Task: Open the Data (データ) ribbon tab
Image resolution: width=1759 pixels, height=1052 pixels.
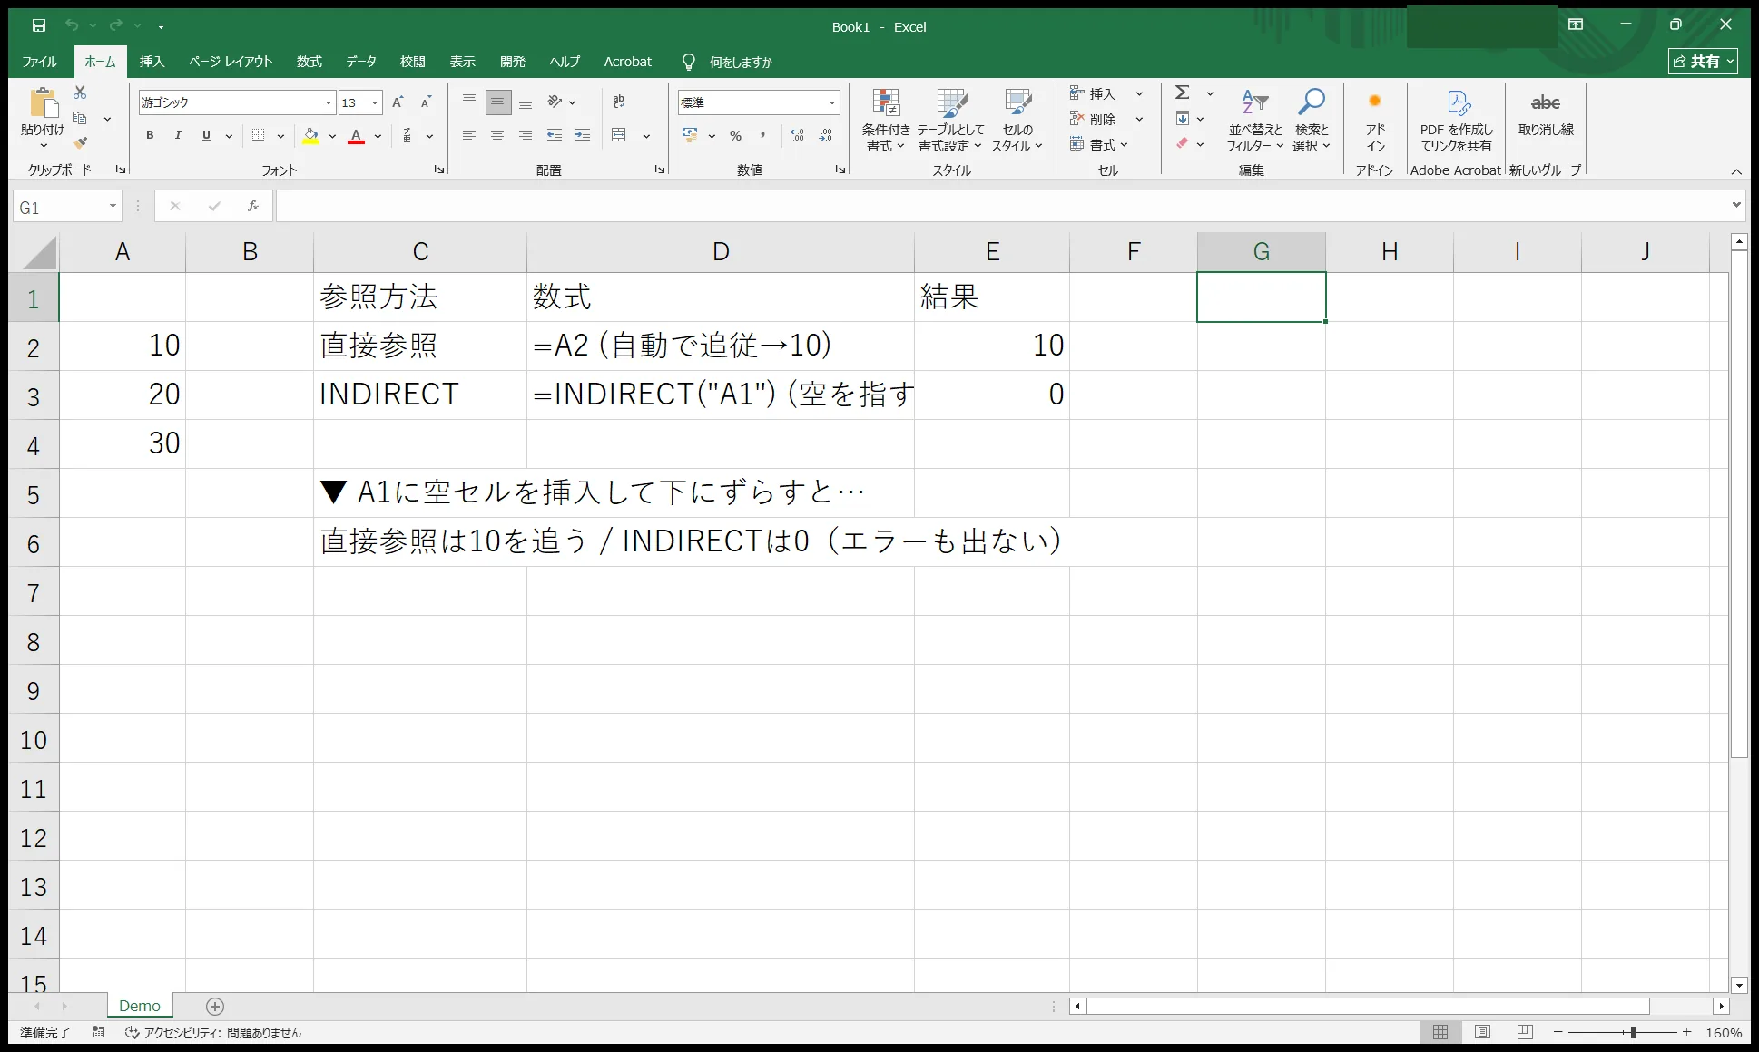Action: (x=360, y=62)
